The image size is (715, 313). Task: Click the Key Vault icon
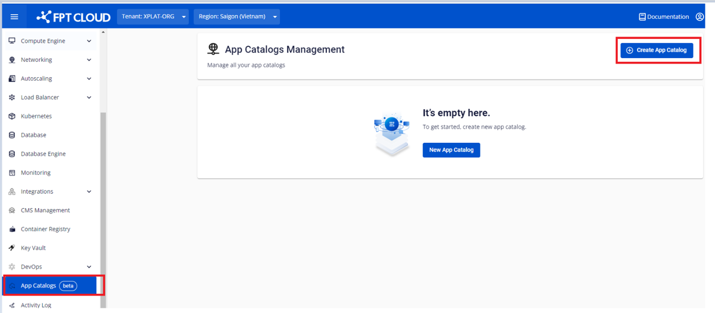(x=12, y=248)
